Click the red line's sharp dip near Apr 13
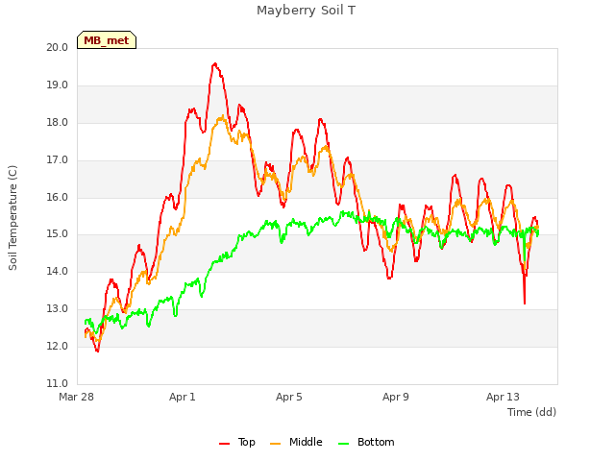Screen dimensions: 615x461 [x=525, y=303]
